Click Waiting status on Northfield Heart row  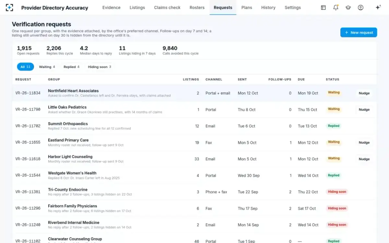pyautogui.click(x=334, y=93)
